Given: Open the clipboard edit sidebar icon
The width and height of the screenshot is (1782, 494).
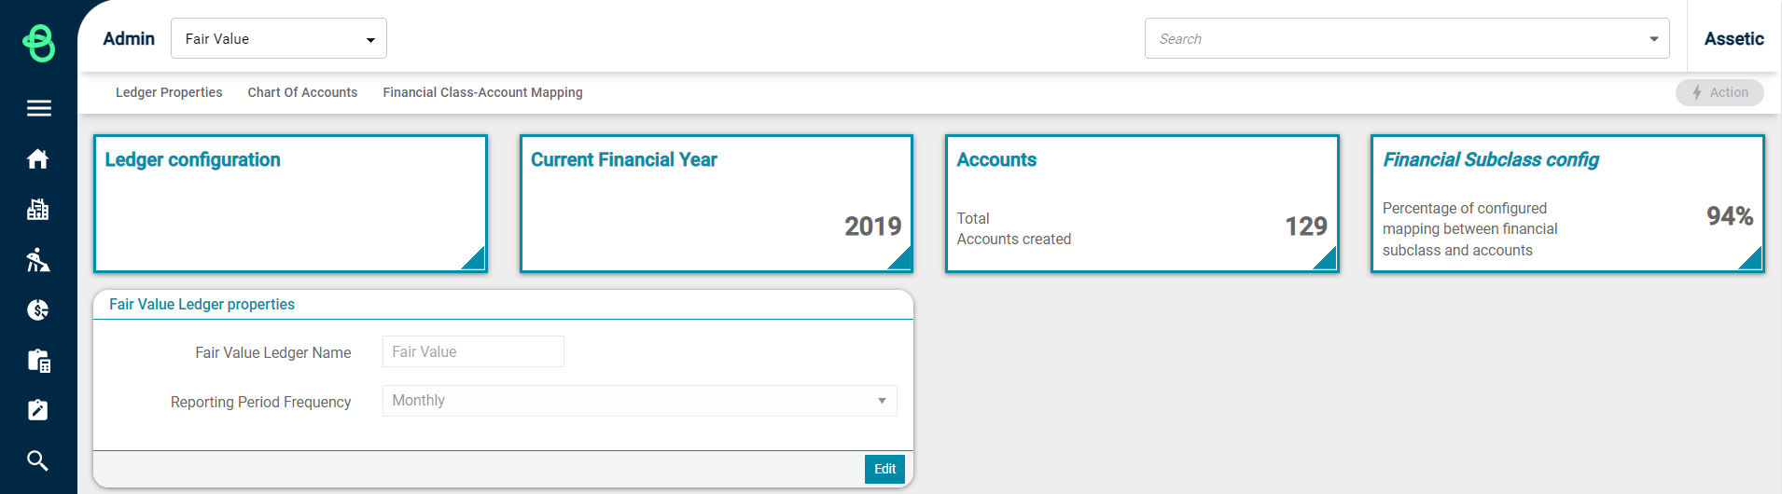Looking at the screenshot, I should pyautogui.click(x=38, y=410).
